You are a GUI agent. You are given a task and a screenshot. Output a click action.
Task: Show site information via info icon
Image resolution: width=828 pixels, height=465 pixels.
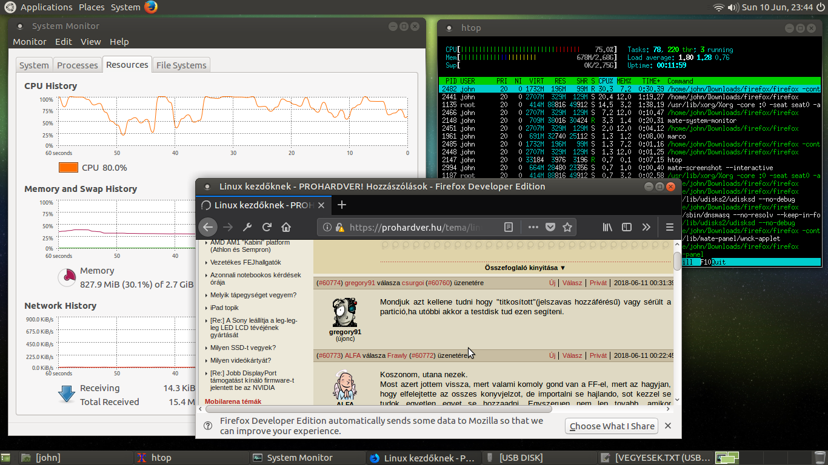[x=327, y=227]
